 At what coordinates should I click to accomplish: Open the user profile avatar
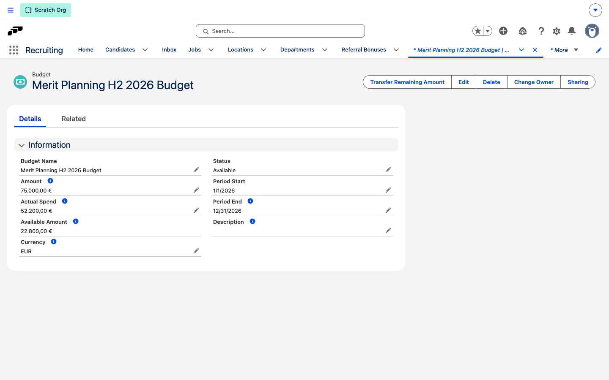(592, 31)
